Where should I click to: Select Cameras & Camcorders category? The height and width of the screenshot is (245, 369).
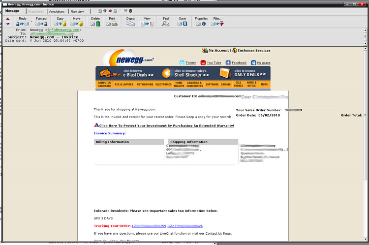(195, 84)
